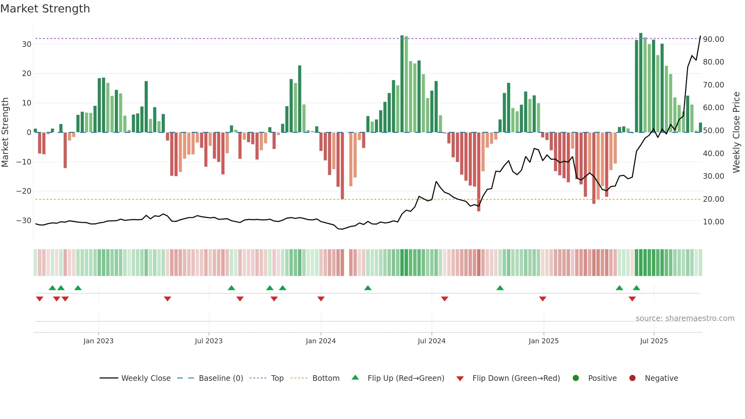The image size is (745, 419).
Task: Click the Negative legend label
Action: tap(661, 378)
